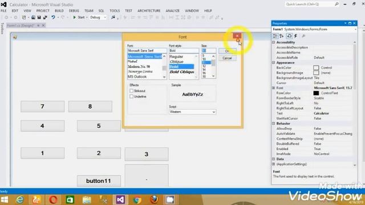365x205 pixels.
Task: Click Visual Studio logo in title bar
Action: pos(4,5)
